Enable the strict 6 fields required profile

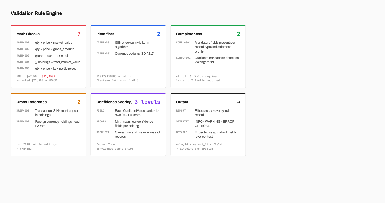pyautogui.click(x=198, y=76)
